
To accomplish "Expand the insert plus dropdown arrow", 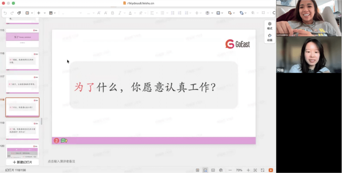I will tap(45, 13).
